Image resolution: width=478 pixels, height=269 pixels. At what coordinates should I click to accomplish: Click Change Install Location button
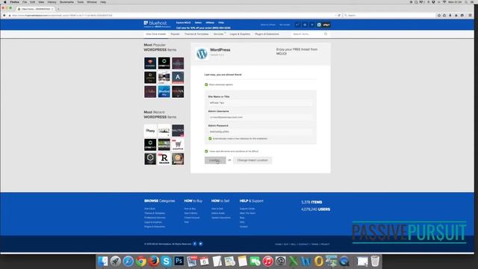click(x=252, y=160)
